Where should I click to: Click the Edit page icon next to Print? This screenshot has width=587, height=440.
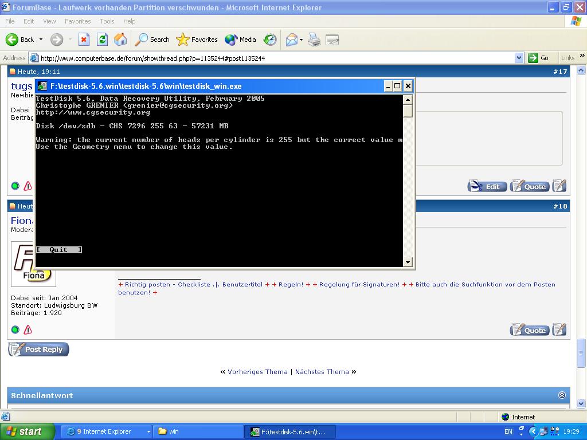click(332, 40)
